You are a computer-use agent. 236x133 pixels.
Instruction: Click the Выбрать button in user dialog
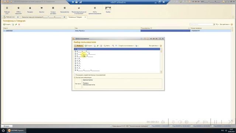pos(79,46)
